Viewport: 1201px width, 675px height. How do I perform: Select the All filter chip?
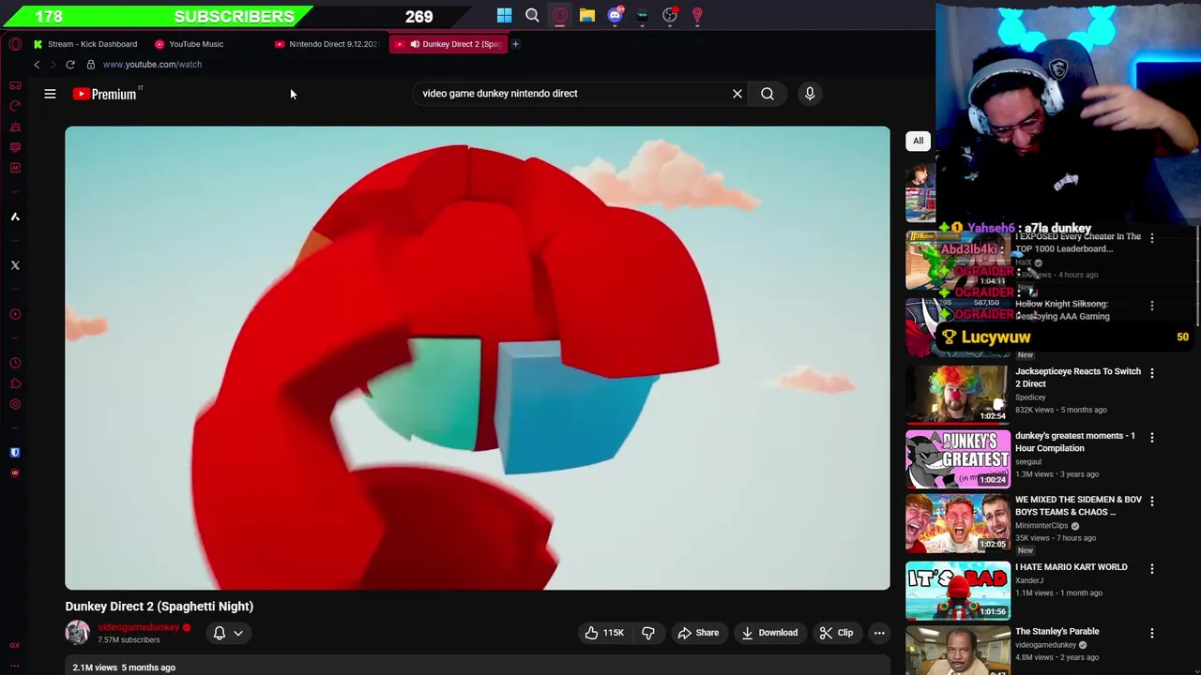pyautogui.click(x=919, y=141)
